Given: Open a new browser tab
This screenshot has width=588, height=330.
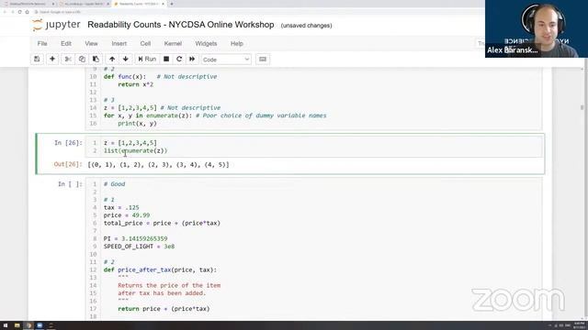Looking at the screenshot, I should (x=172, y=4).
